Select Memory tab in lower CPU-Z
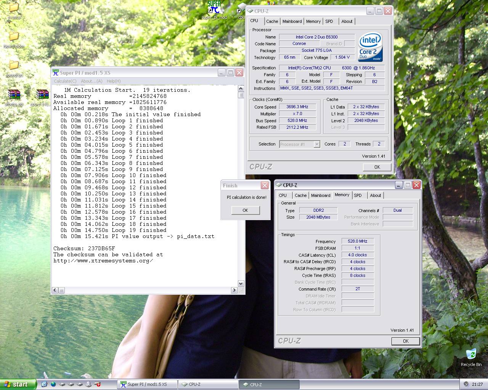The width and height of the screenshot is (488, 390). click(x=342, y=195)
